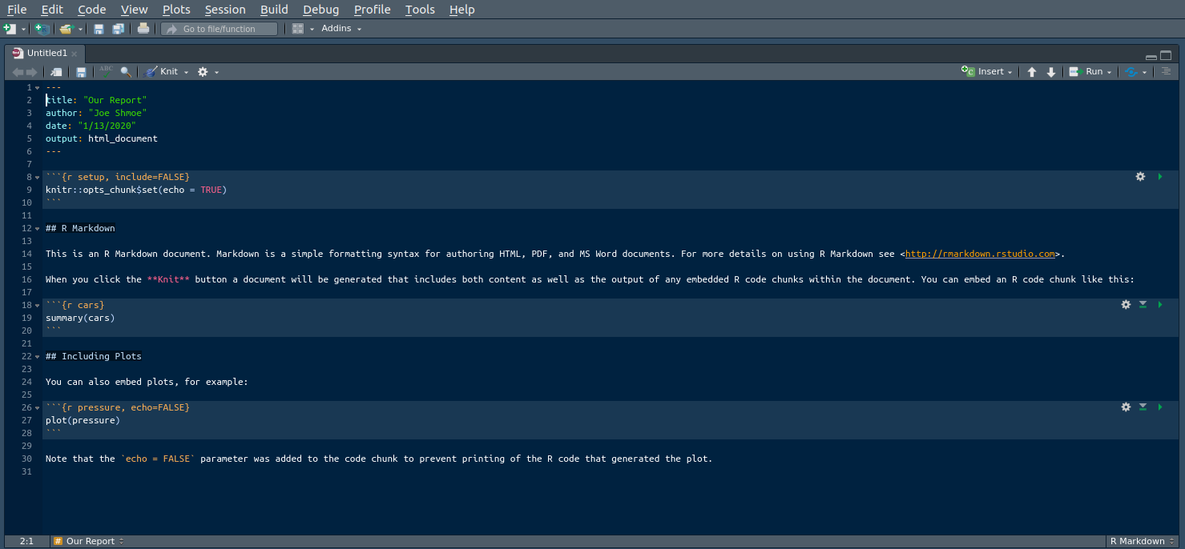Open the Our Report section navigator
This screenshot has height=549, width=1185.
coord(88,541)
